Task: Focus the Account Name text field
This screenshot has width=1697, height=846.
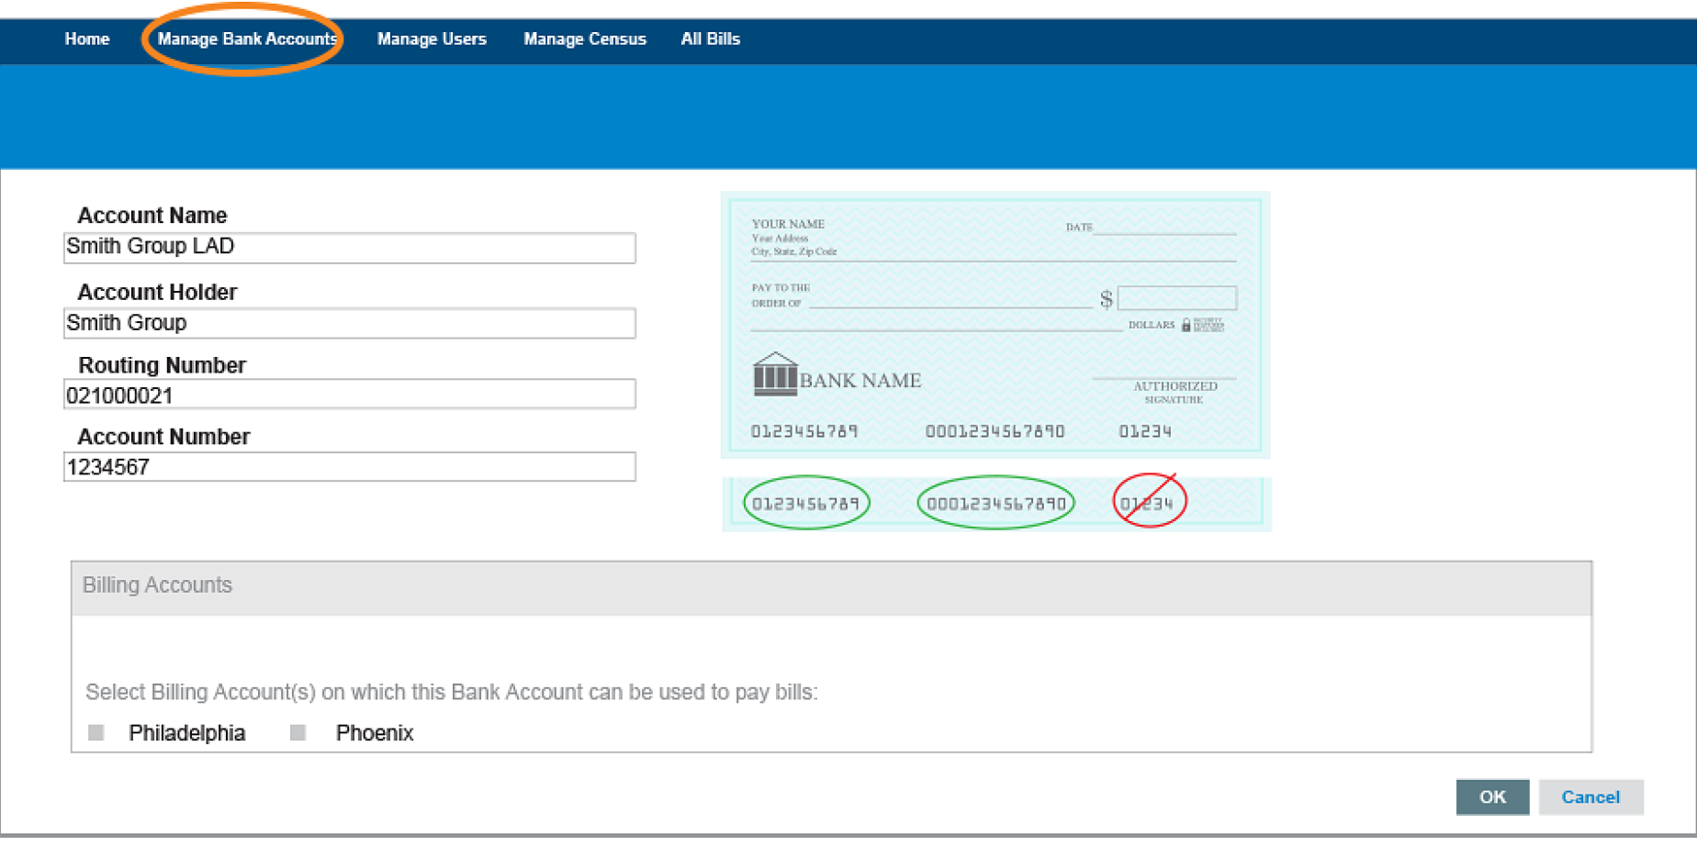Action: coord(349,247)
